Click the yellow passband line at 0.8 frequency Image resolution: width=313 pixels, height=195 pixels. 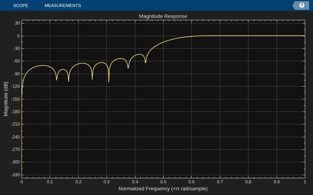pyautogui.click(x=248, y=36)
